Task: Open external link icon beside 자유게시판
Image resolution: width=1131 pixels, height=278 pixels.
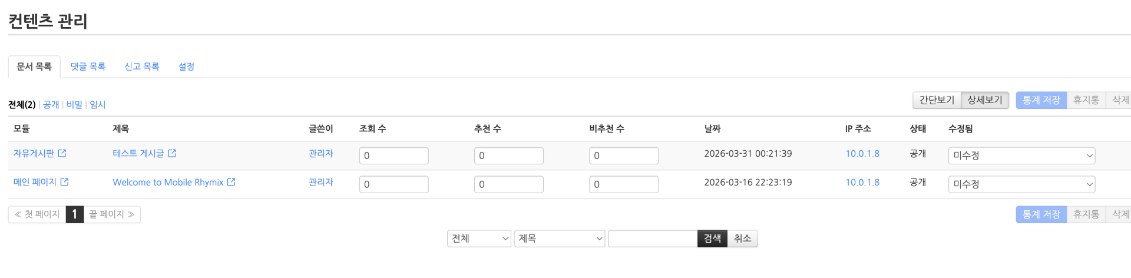Action: pyautogui.click(x=62, y=153)
